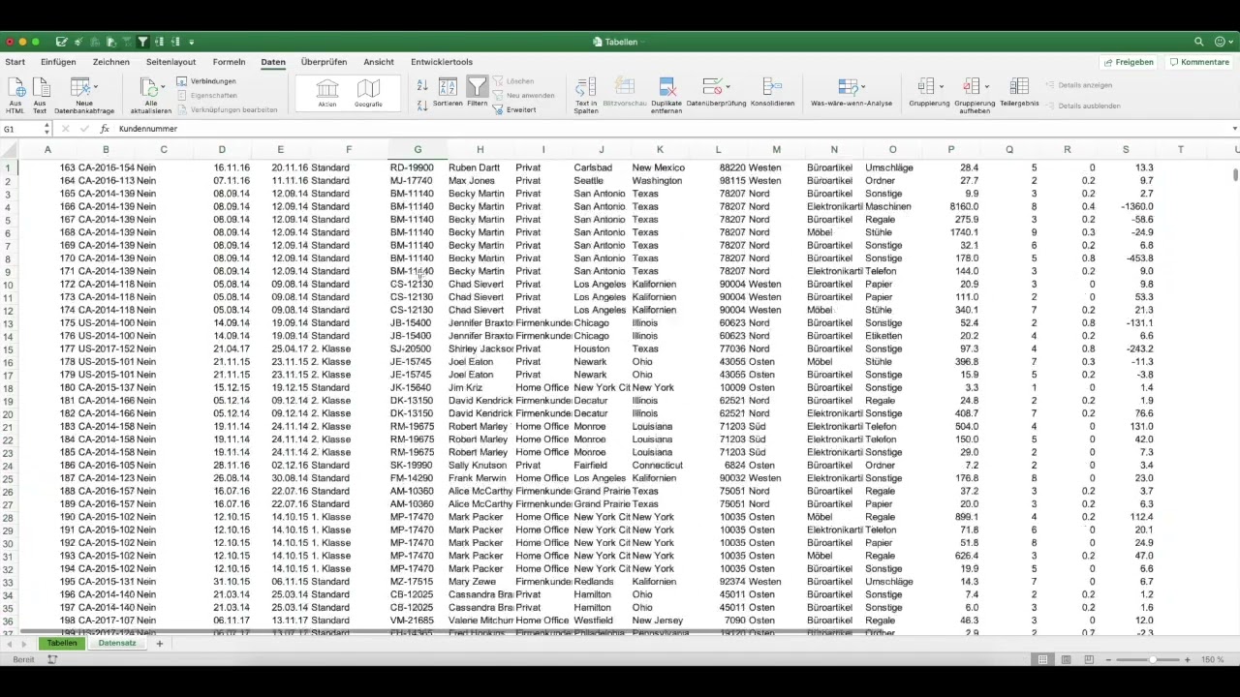
Task: Click Erweitert advanced filter
Action: 514,109
